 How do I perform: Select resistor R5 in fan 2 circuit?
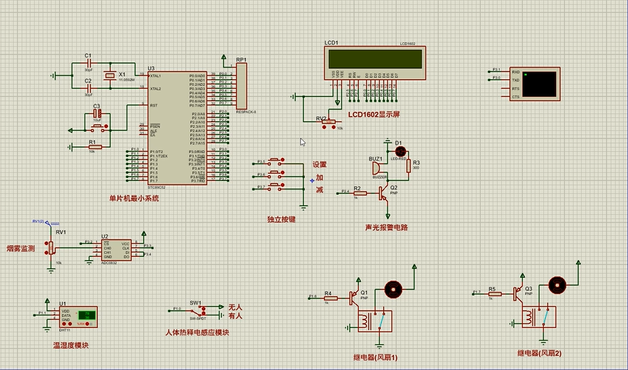pos(495,294)
